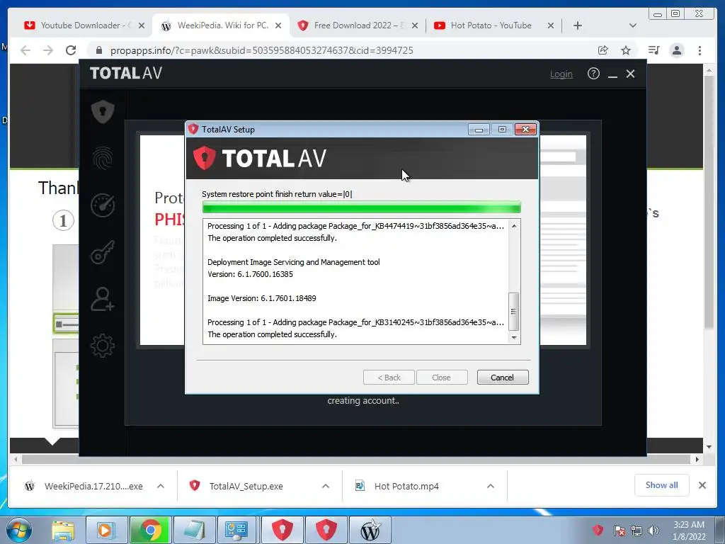Click the scroll up arrow in setup log

tap(514, 226)
